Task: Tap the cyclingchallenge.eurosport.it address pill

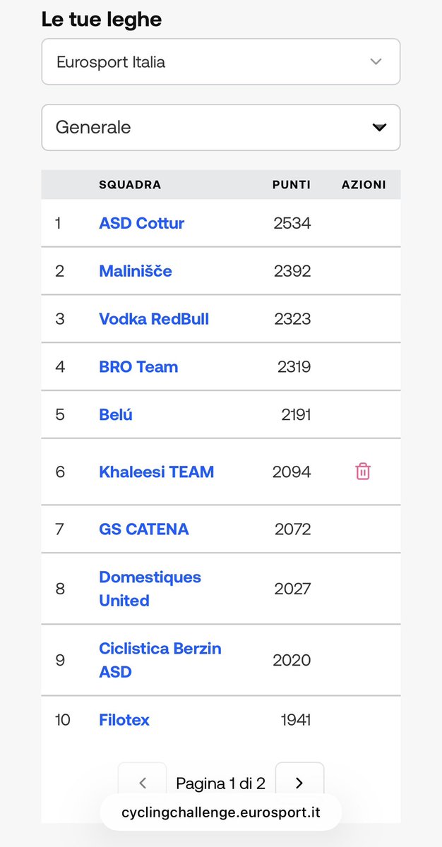Action: 221,812
